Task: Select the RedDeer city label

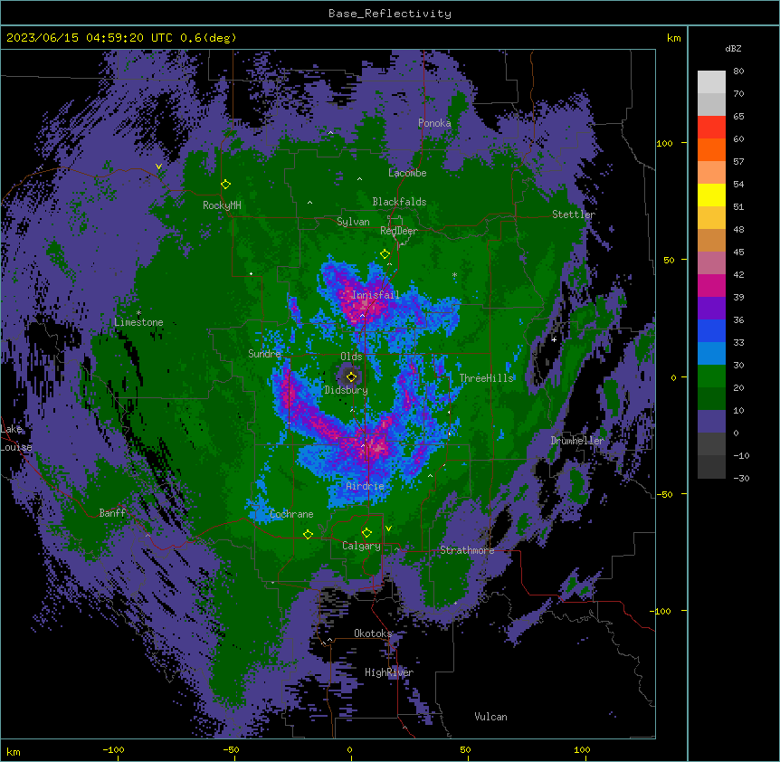Action: 399,231
